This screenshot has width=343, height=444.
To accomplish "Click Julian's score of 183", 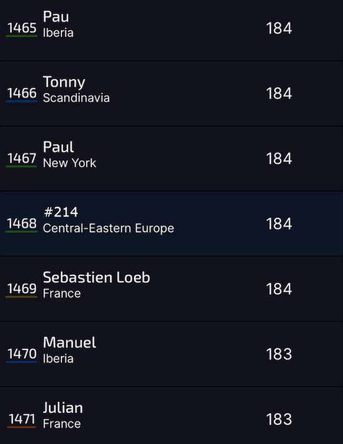I will (279, 419).
